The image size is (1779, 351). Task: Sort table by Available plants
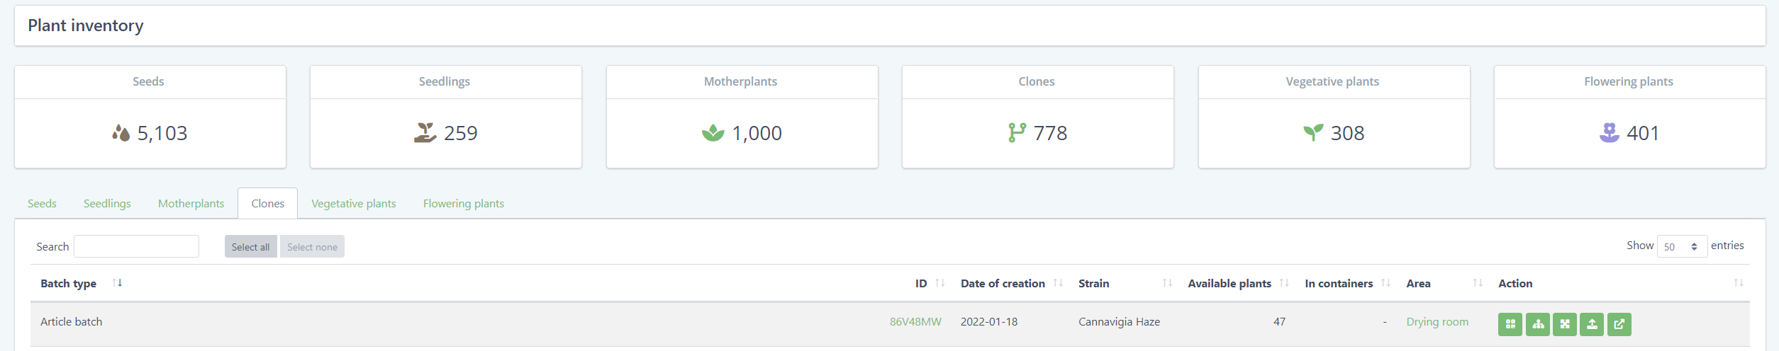[x=1284, y=283]
